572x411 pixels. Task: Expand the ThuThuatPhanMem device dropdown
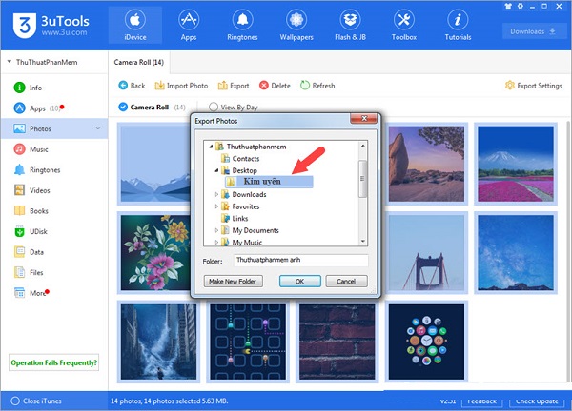coord(8,61)
